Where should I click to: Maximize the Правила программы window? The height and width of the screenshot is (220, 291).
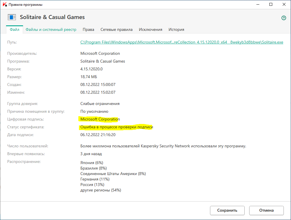tap(271, 4)
